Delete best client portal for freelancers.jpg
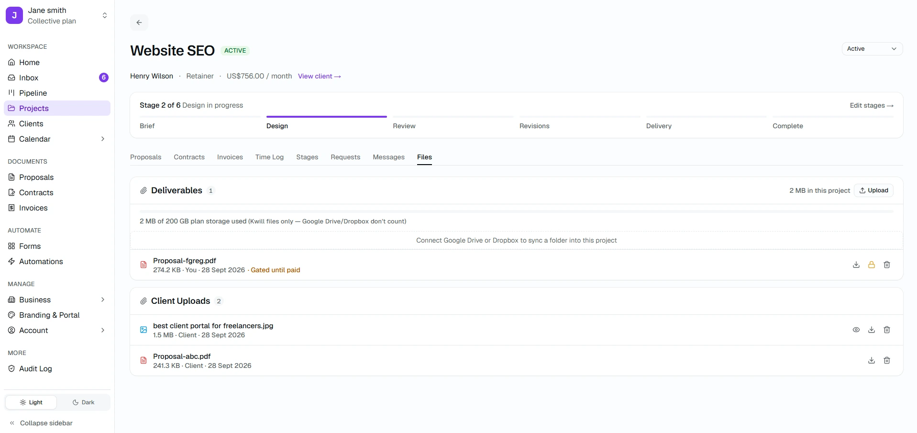The height and width of the screenshot is (433, 917). point(887,330)
